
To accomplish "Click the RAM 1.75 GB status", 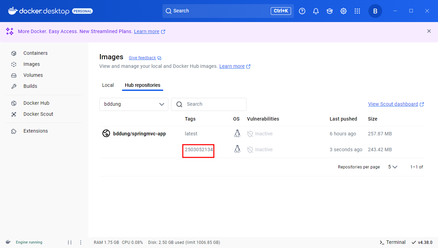I will pyautogui.click(x=107, y=242).
